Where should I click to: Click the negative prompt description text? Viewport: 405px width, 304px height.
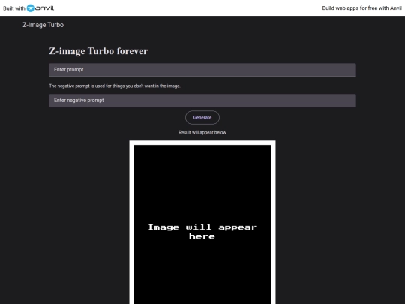click(115, 86)
